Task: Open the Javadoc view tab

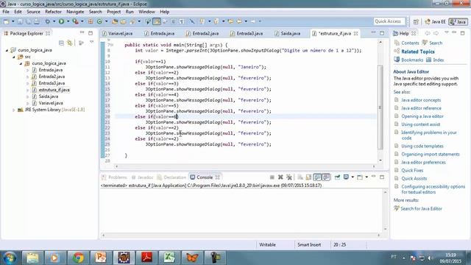Action: click(142, 177)
